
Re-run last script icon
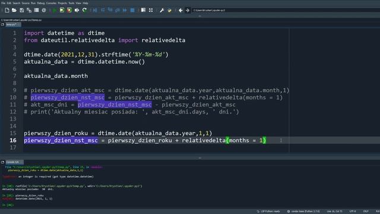pos(84,10)
